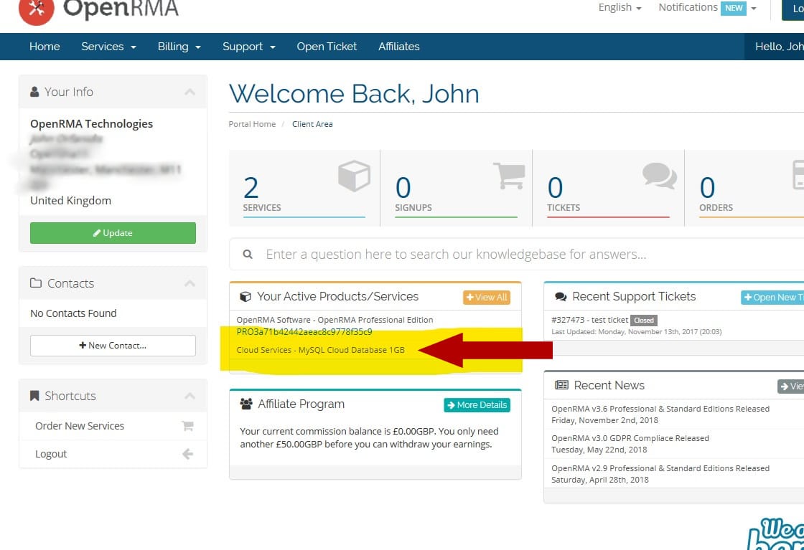Viewport: 804px width, 550px height.
Task: Click the cube icon in Services tile
Action: point(354,176)
